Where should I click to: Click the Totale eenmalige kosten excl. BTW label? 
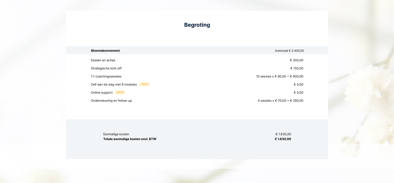(130, 139)
